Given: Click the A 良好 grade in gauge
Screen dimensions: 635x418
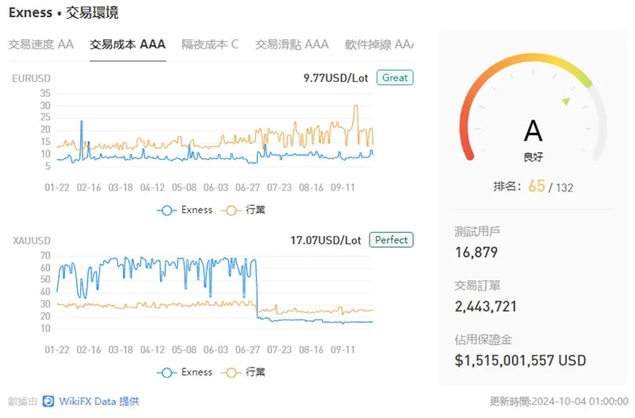Looking at the screenshot, I should [x=533, y=139].
